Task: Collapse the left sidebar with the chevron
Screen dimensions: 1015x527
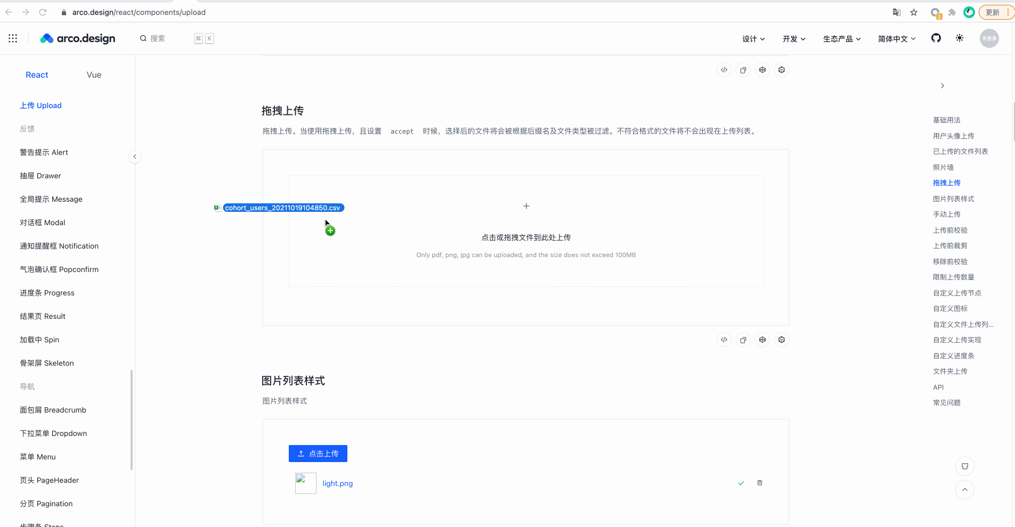Action: (x=135, y=157)
